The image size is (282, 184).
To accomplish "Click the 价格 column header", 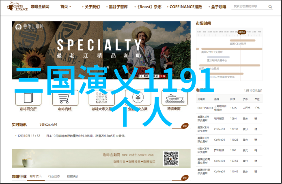I will point(232,99).
